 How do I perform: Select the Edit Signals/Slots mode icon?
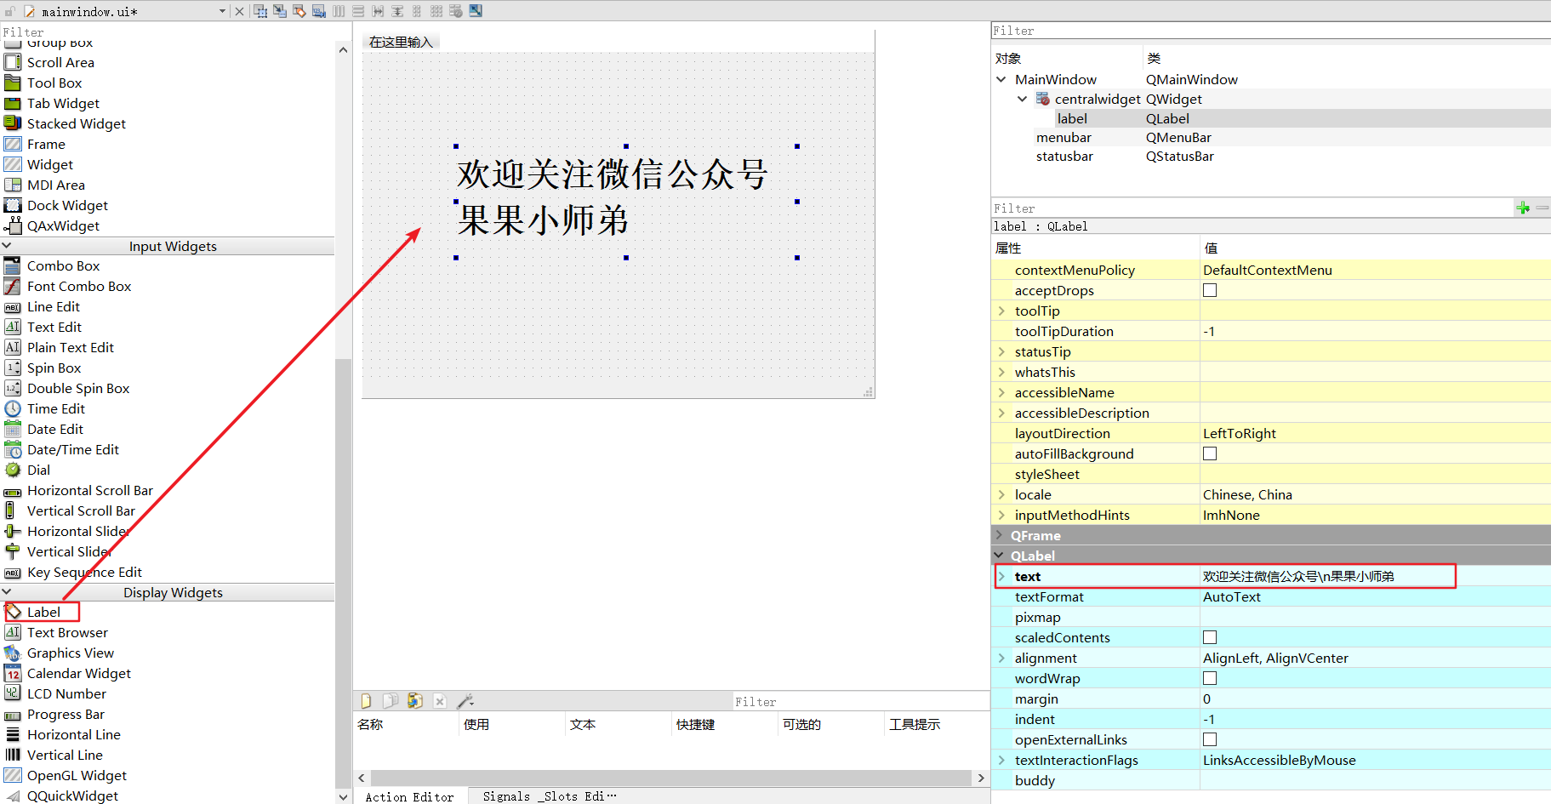click(280, 11)
